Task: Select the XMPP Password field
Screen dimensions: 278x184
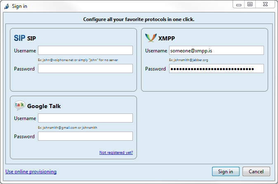Action: [216, 68]
